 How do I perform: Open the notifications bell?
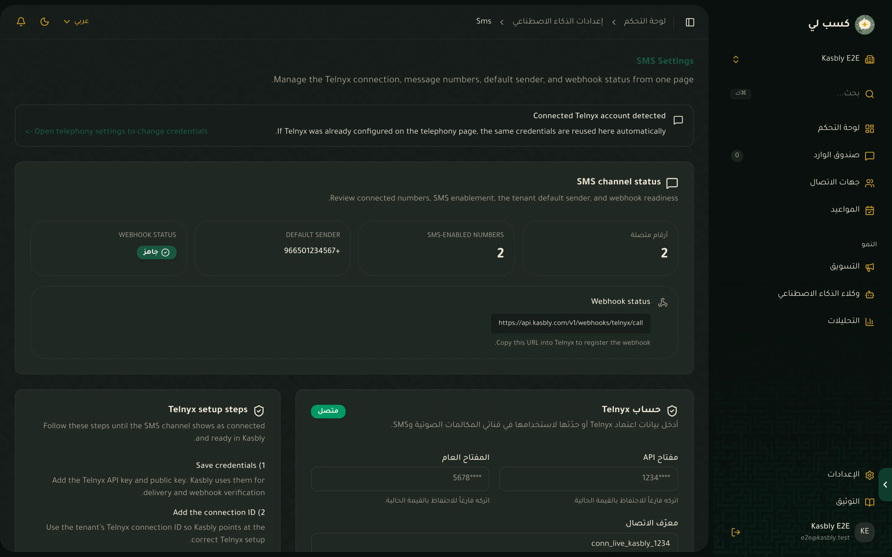point(21,22)
